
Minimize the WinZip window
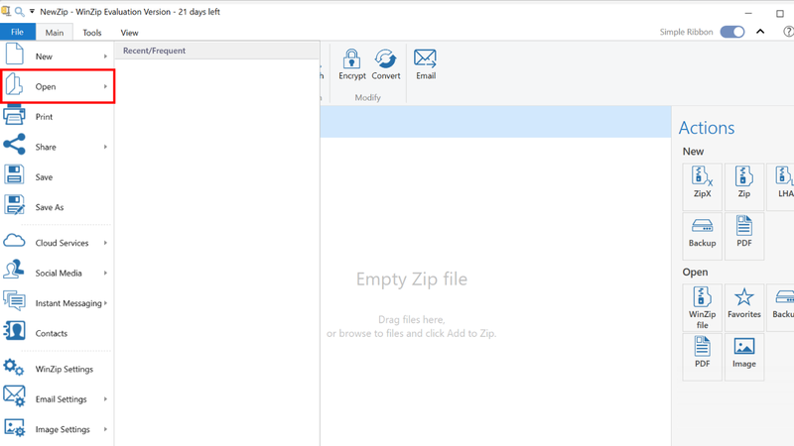pyautogui.click(x=748, y=13)
